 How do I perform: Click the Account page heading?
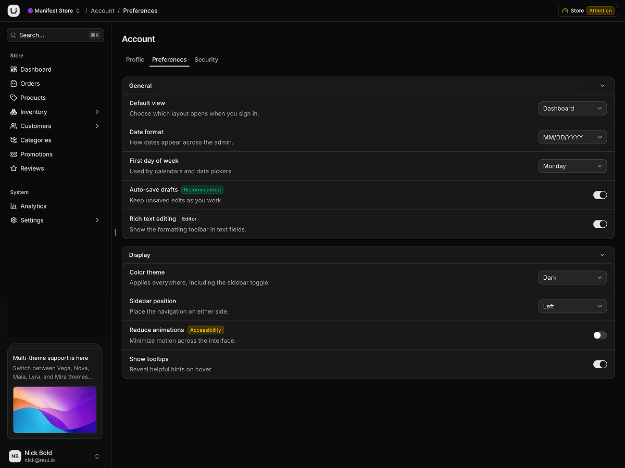[x=139, y=39]
